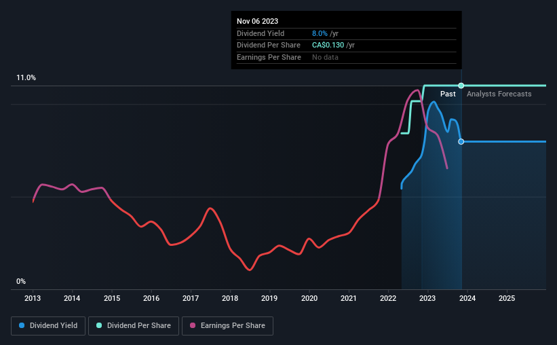Screen dimensions: 557x345
Task: Click the CA$0.130 dividend per share value
Action: click(x=328, y=46)
